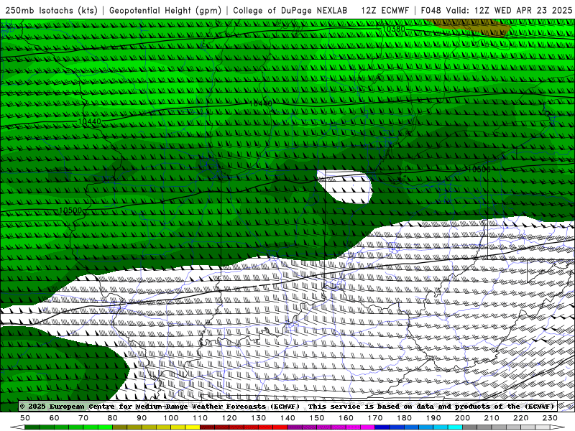
Task: Click the 160 value on the color scale
Action: click(x=346, y=418)
